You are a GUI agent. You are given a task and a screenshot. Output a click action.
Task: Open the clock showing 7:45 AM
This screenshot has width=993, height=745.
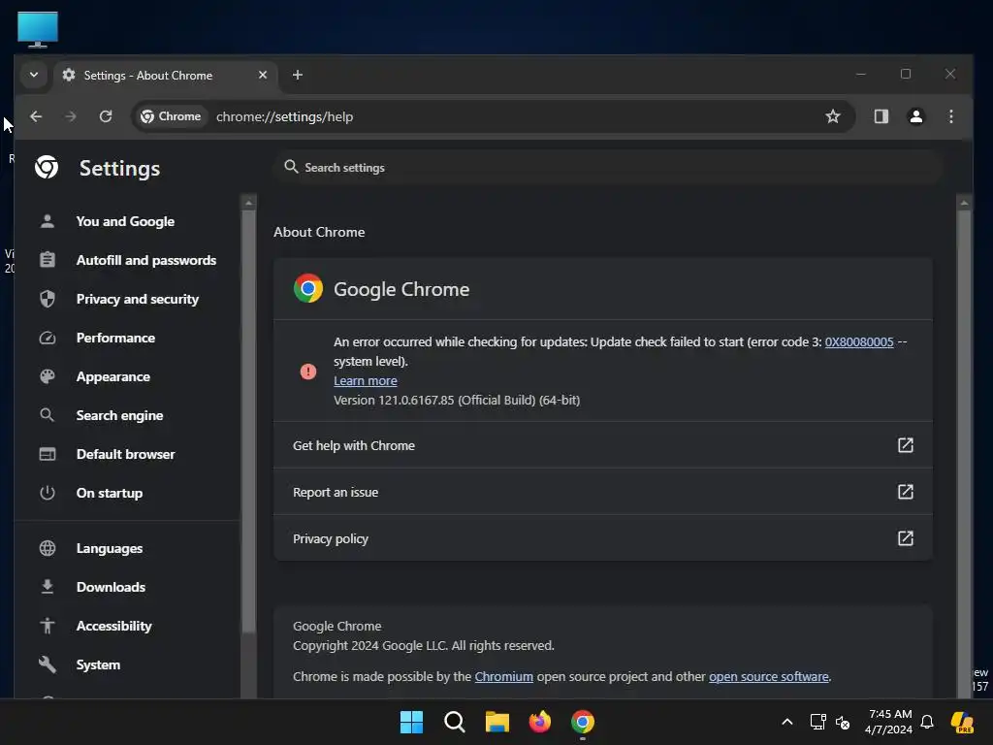(x=890, y=722)
